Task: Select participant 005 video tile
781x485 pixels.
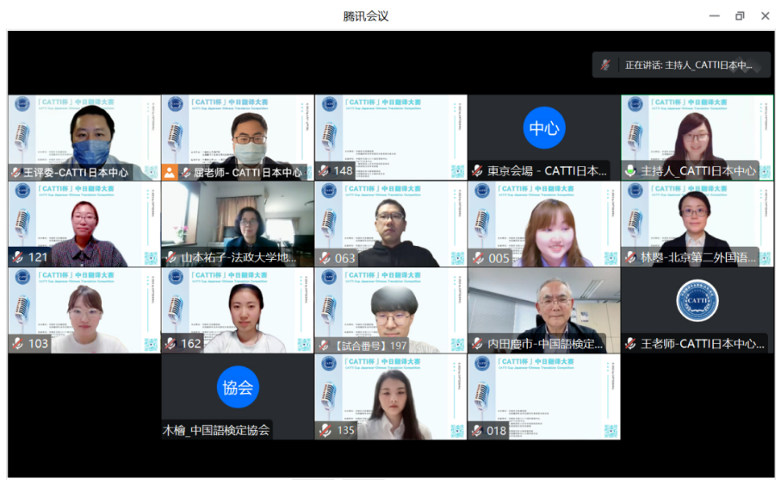Action: pos(544,224)
